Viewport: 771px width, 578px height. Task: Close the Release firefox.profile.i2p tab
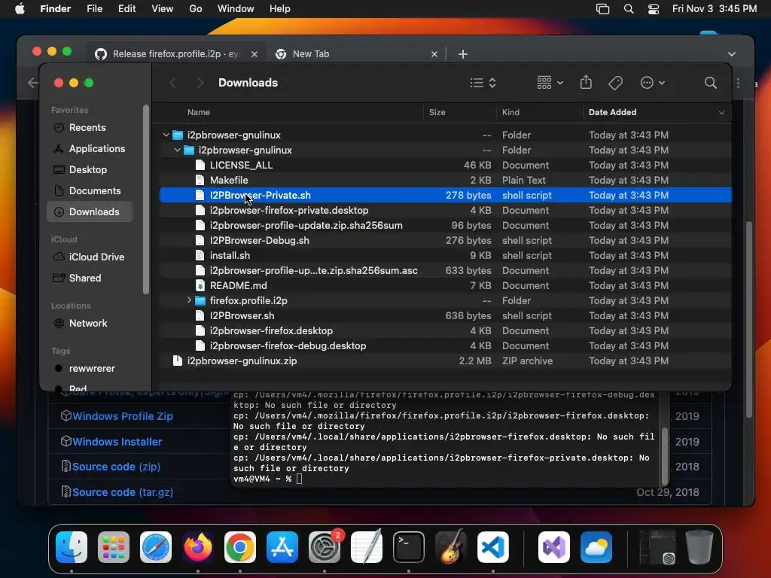coord(254,54)
